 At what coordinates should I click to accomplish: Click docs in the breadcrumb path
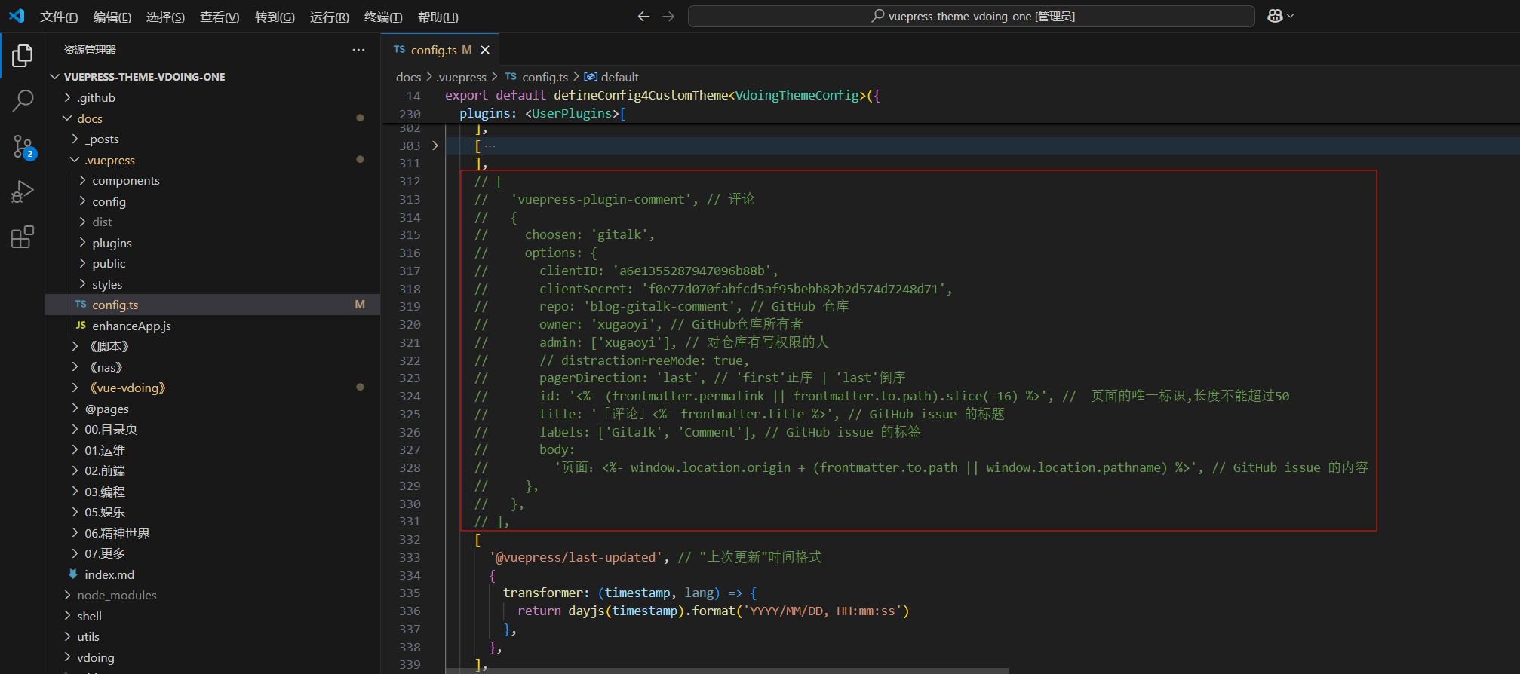click(x=408, y=77)
